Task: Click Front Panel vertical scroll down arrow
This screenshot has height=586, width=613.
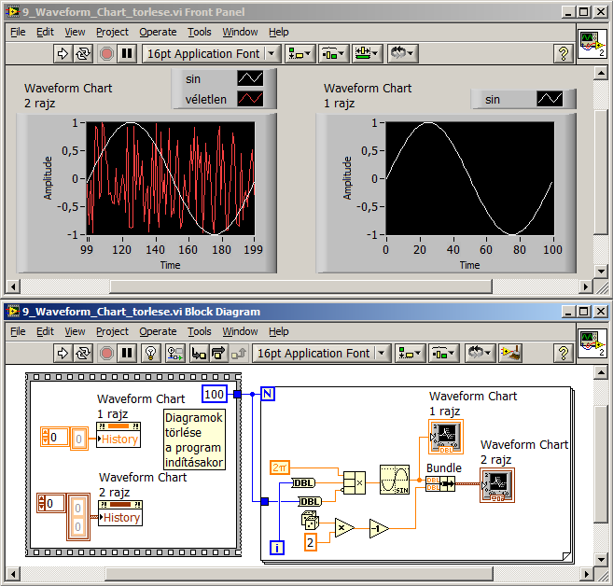Action: point(601,271)
